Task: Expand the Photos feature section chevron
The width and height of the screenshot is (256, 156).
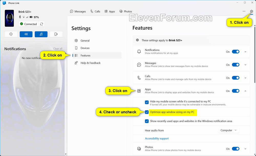Action: (246, 149)
